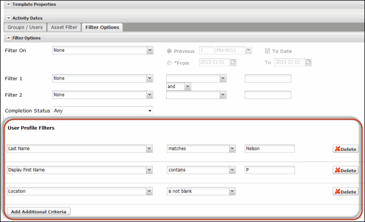Delete the Last Name filter row
The height and width of the screenshot is (222, 365).
(345, 149)
